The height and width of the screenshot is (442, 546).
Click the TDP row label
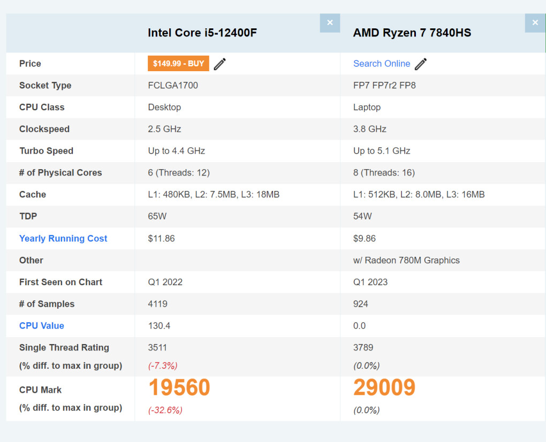click(x=28, y=216)
